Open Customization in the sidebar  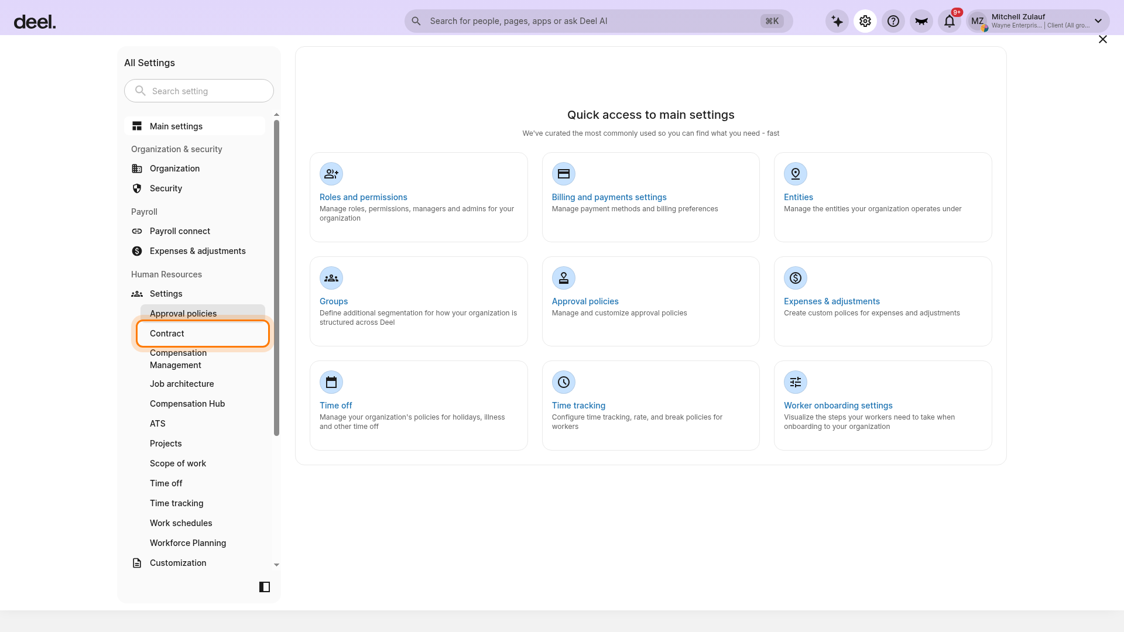tap(194, 563)
